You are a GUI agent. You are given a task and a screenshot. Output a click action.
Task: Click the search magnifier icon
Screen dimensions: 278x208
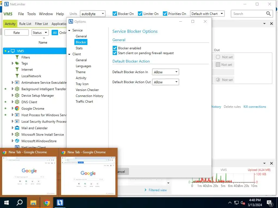click(268, 14)
